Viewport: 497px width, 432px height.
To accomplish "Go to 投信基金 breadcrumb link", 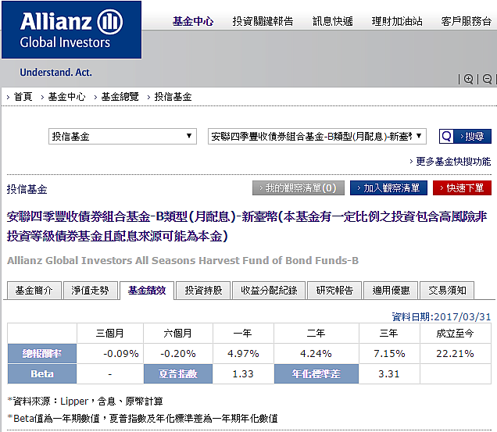I will point(173,97).
